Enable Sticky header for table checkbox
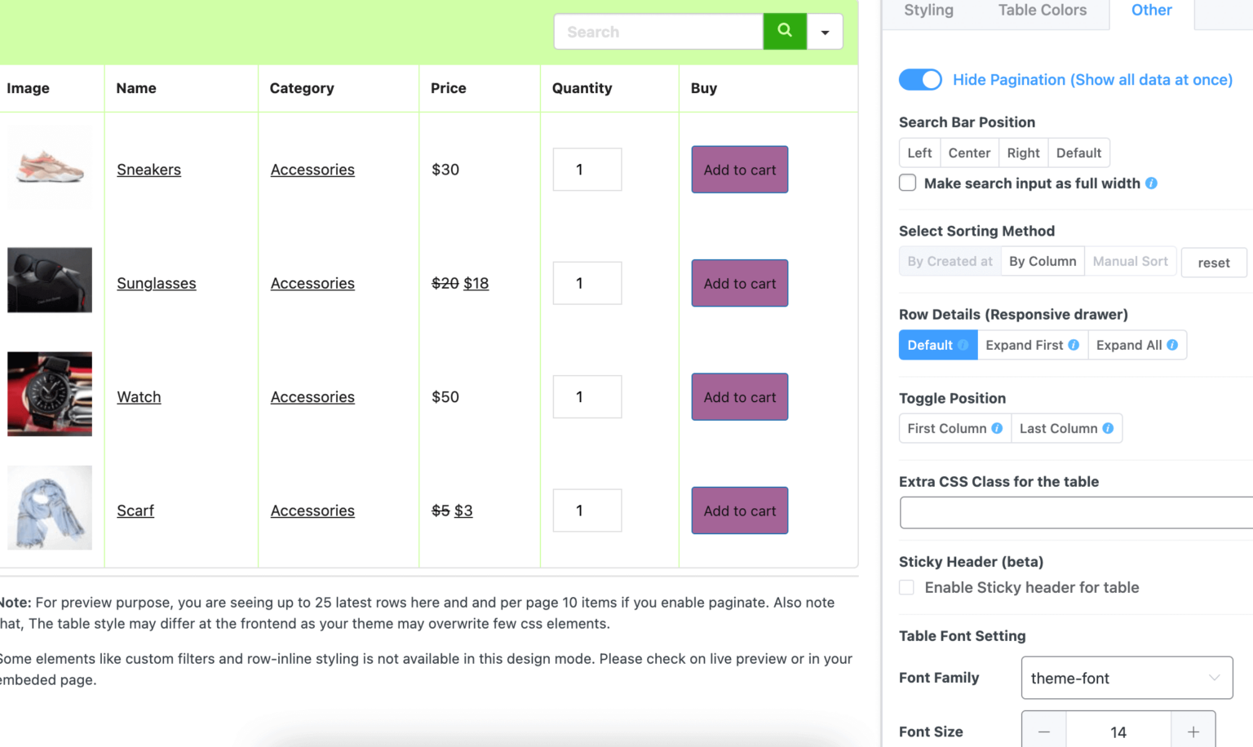The height and width of the screenshot is (747, 1253). pyautogui.click(x=906, y=587)
